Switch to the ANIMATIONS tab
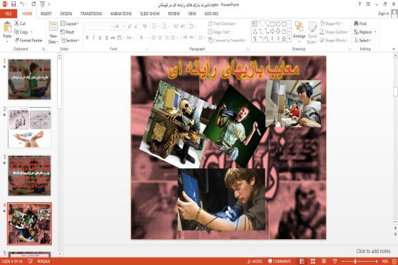The image size is (398, 265). (x=121, y=14)
